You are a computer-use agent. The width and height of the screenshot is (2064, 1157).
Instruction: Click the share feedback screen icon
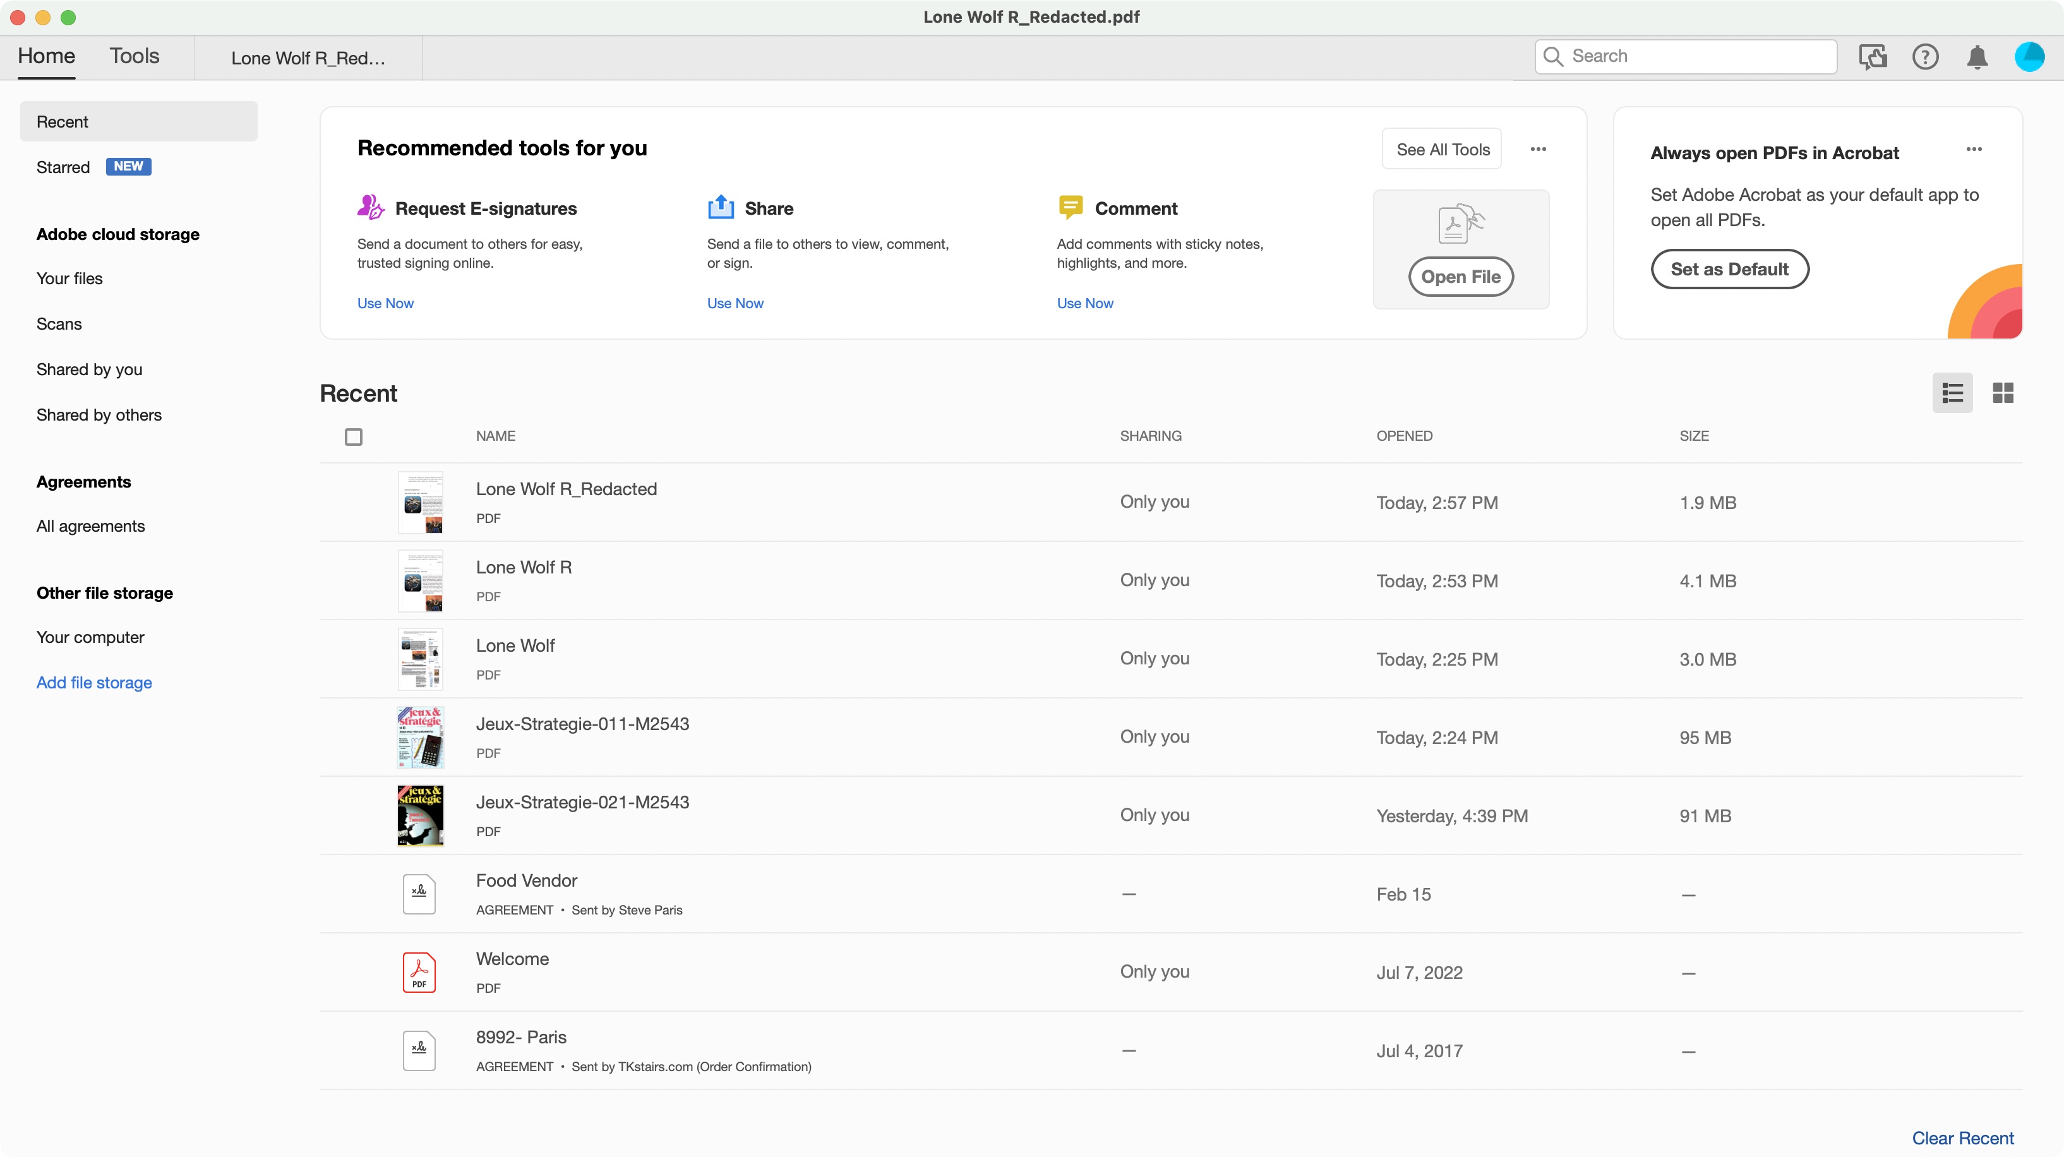(1873, 57)
